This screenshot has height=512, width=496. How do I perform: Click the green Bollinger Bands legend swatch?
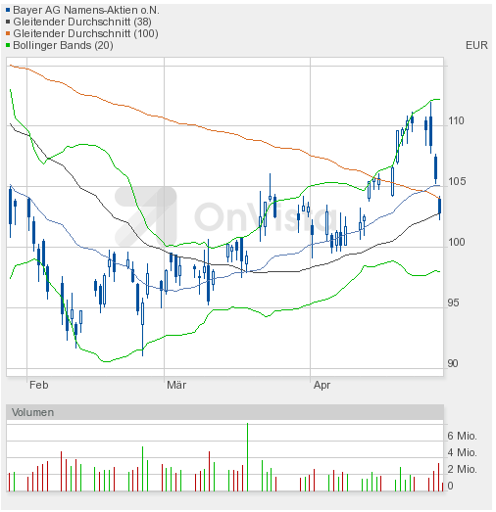pyautogui.click(x=8, y=45)
